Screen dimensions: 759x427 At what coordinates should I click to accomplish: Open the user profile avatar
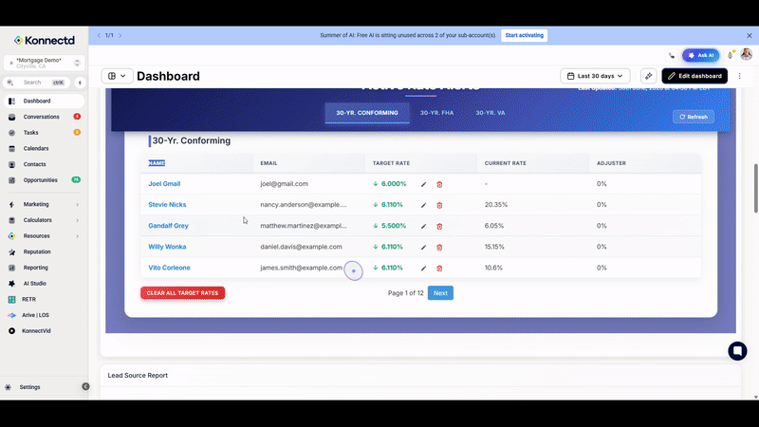[x=746, y=54]
